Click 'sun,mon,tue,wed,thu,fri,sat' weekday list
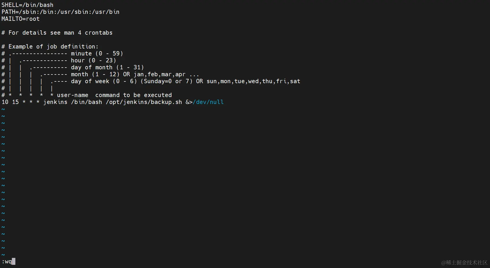 pos(253,81)
